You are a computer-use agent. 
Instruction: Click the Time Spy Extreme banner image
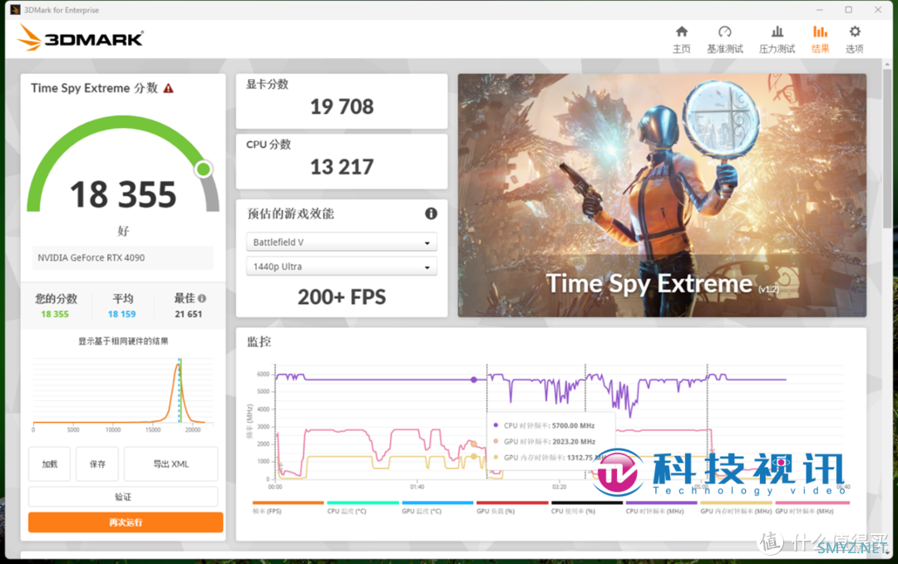pos(662,195)
